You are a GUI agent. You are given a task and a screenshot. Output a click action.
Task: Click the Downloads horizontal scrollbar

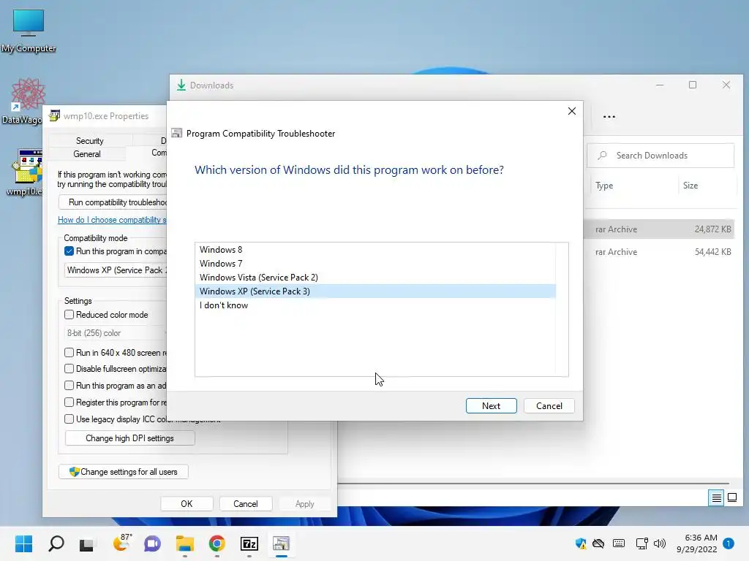[533, 484]
